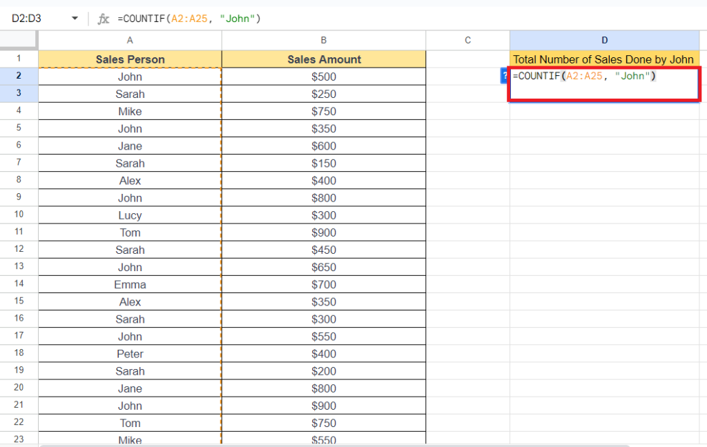This screenshot has height=447, width=707.
Task: Select the cell containing Emma
Action: point(130,284)
